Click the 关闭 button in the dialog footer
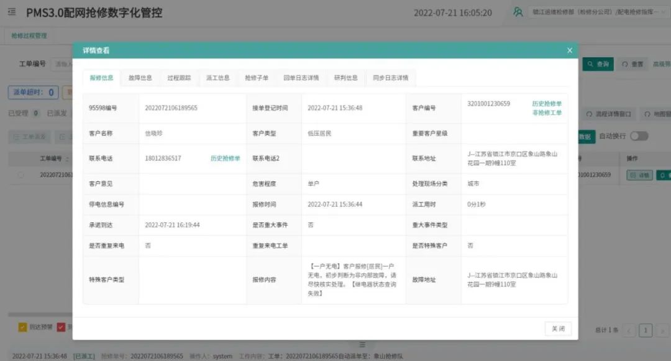 (557, 329)
